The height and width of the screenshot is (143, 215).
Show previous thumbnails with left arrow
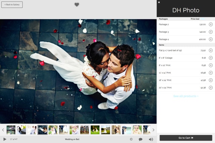pos(3,130)
